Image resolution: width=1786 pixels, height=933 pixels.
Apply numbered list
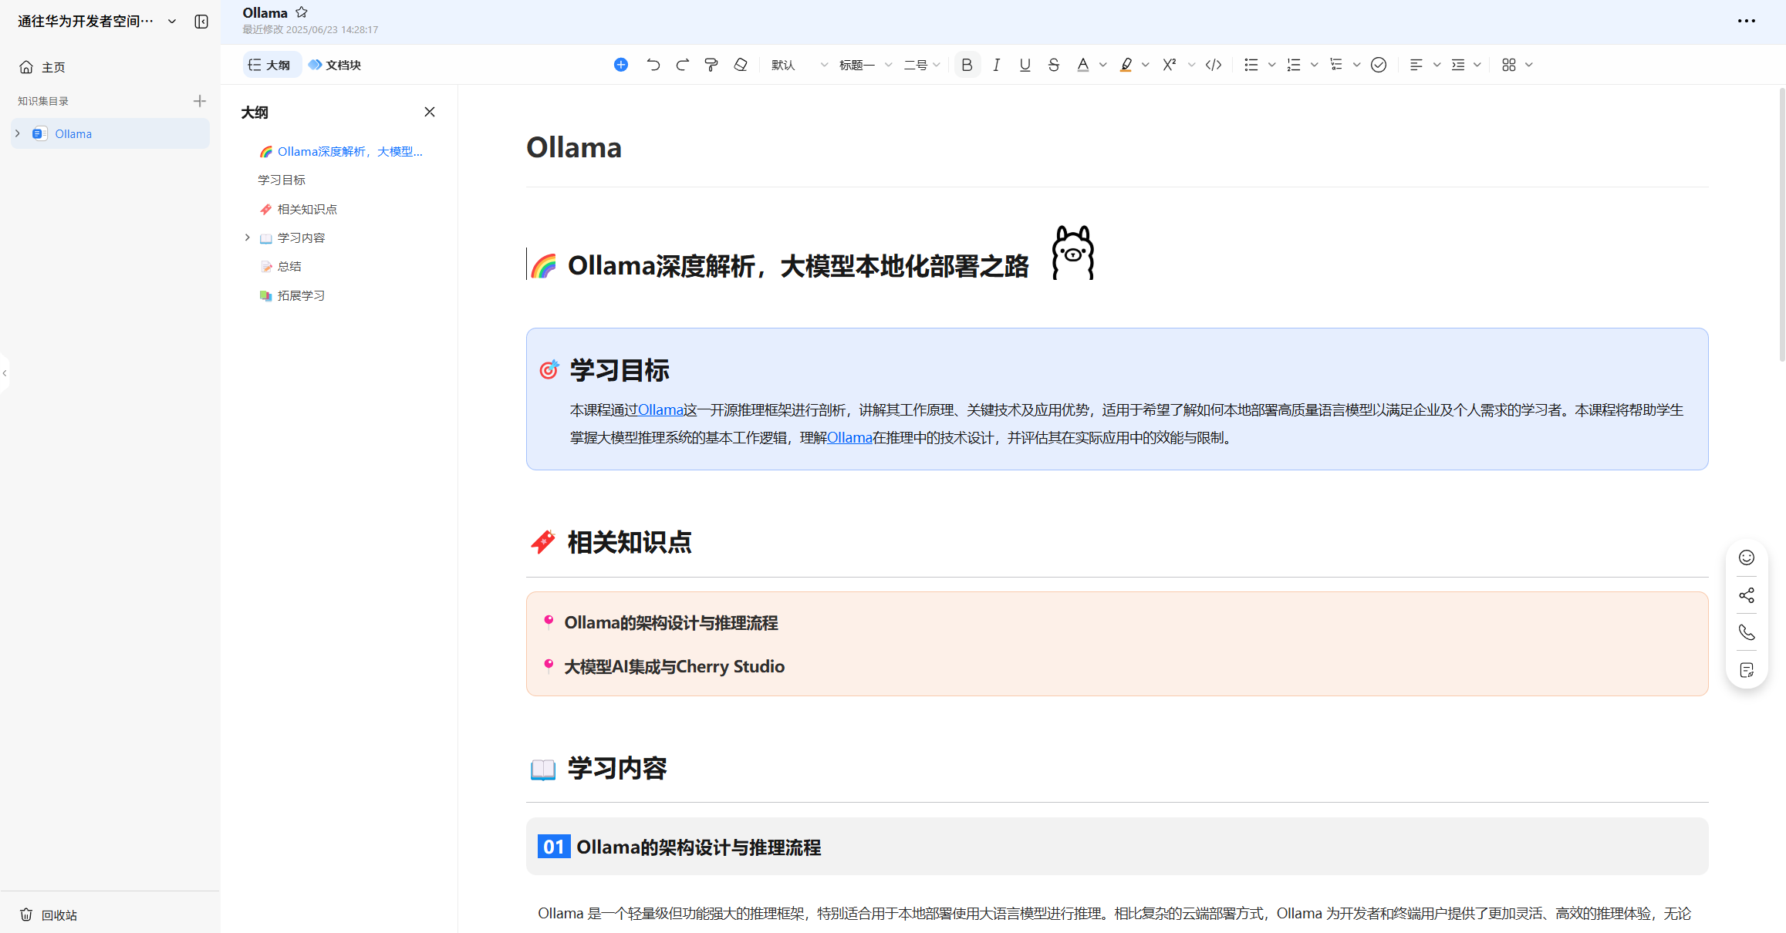1294,65
